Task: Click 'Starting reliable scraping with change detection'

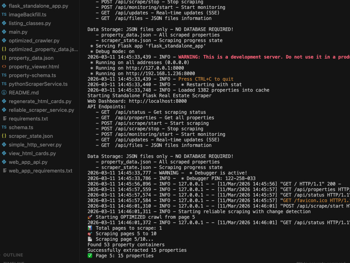Action: coord(244,211)
